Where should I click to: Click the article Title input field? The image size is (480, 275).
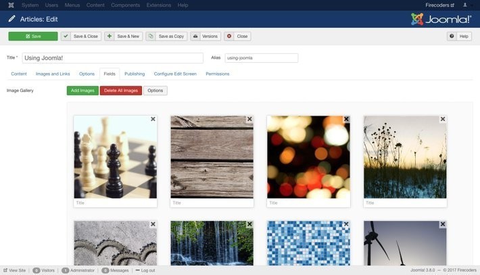tap(112, 58)
